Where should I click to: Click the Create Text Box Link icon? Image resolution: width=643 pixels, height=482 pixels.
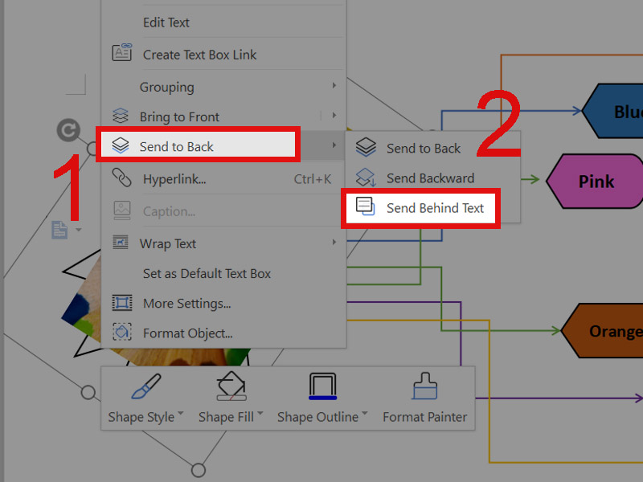coord(121,54)
